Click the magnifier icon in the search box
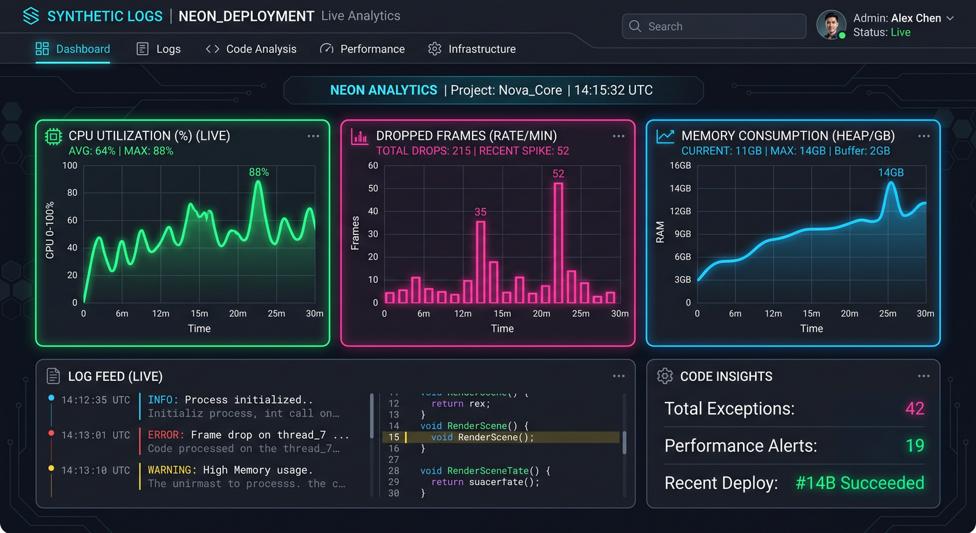 tap(634, 27)
